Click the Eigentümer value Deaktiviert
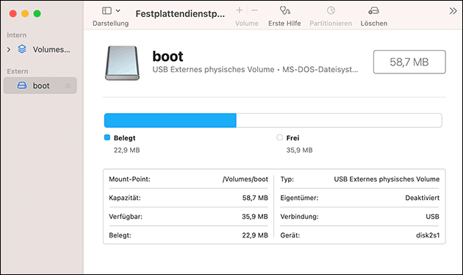463x275 pixels. click(x=423, y=198)
